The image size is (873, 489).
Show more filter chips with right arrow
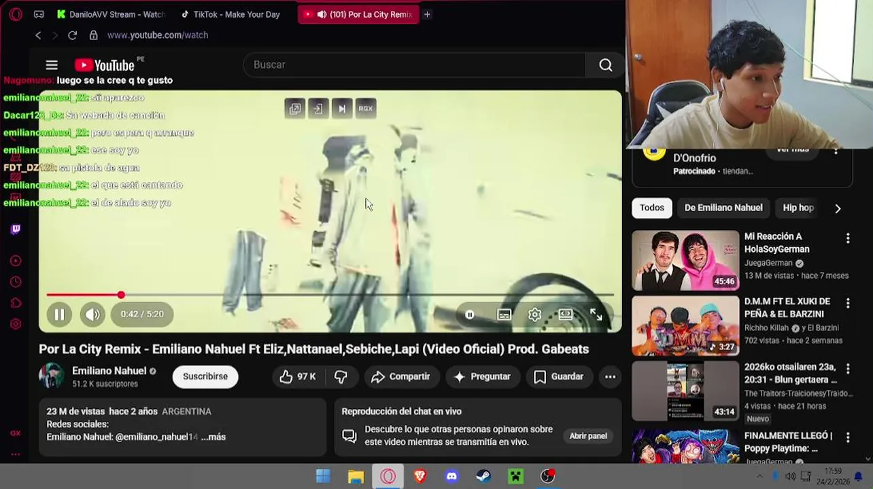tap(838, 209)
